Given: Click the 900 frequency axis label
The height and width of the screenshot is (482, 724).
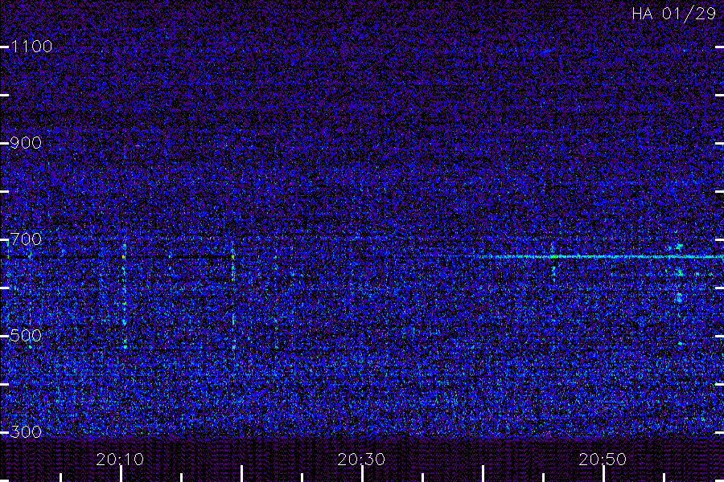Looking at the screenshot, I should click(26, 142).
